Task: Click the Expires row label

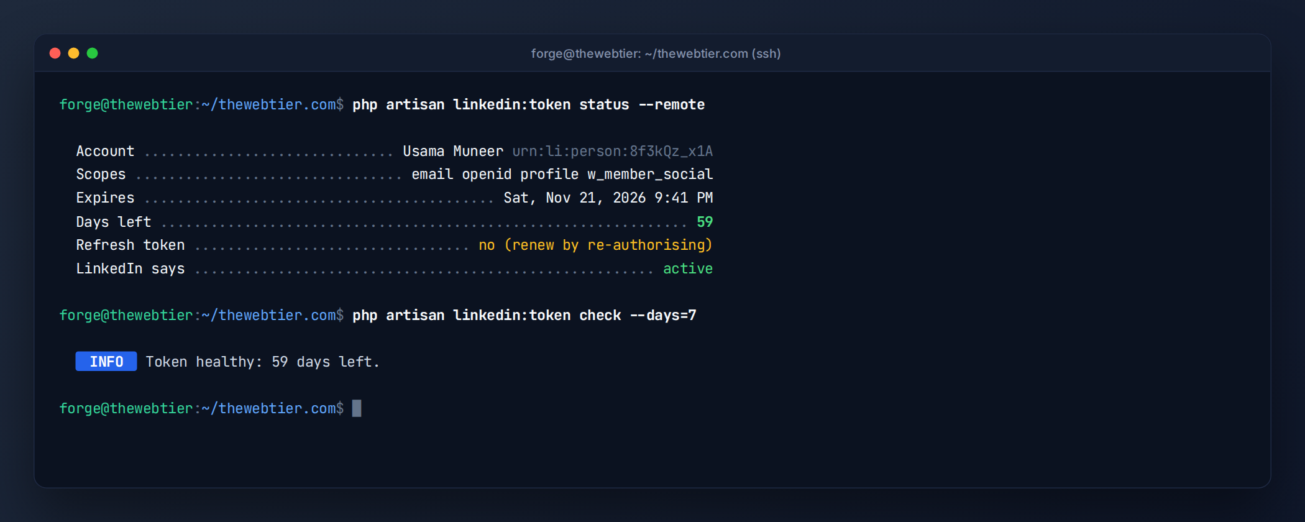Action: 105,198
